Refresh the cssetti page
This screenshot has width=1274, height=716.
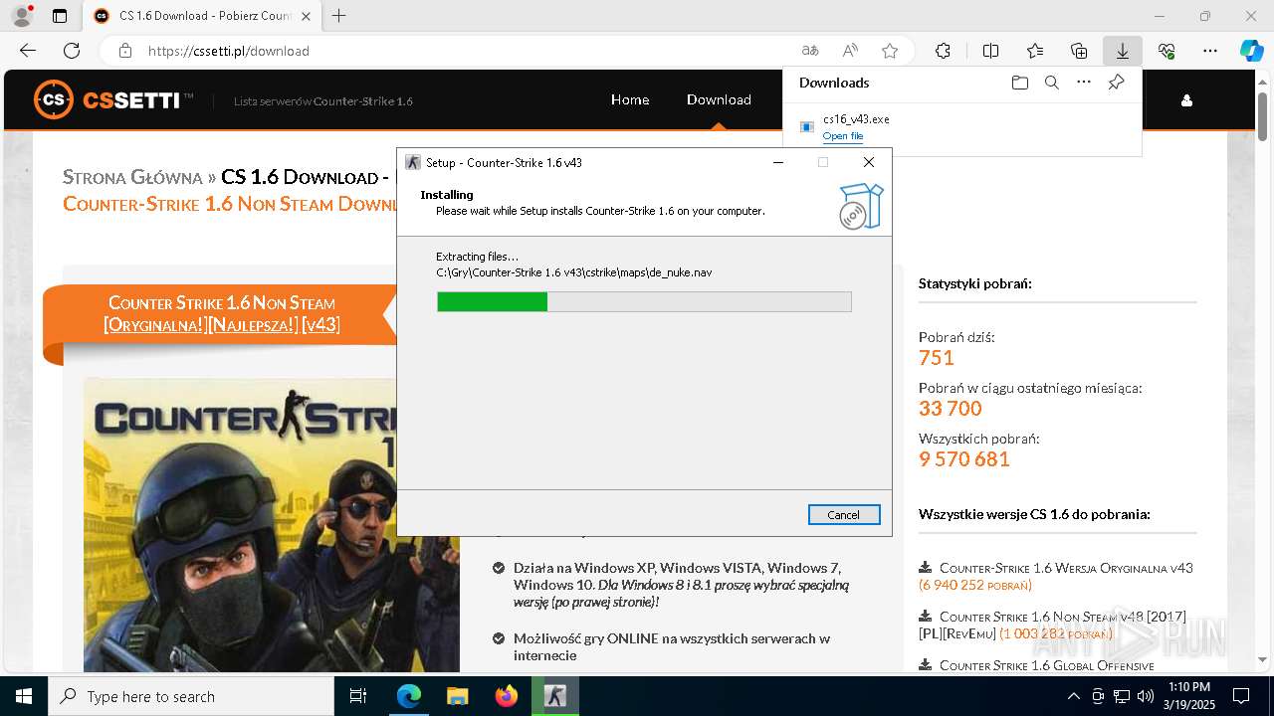click(72, 51)
